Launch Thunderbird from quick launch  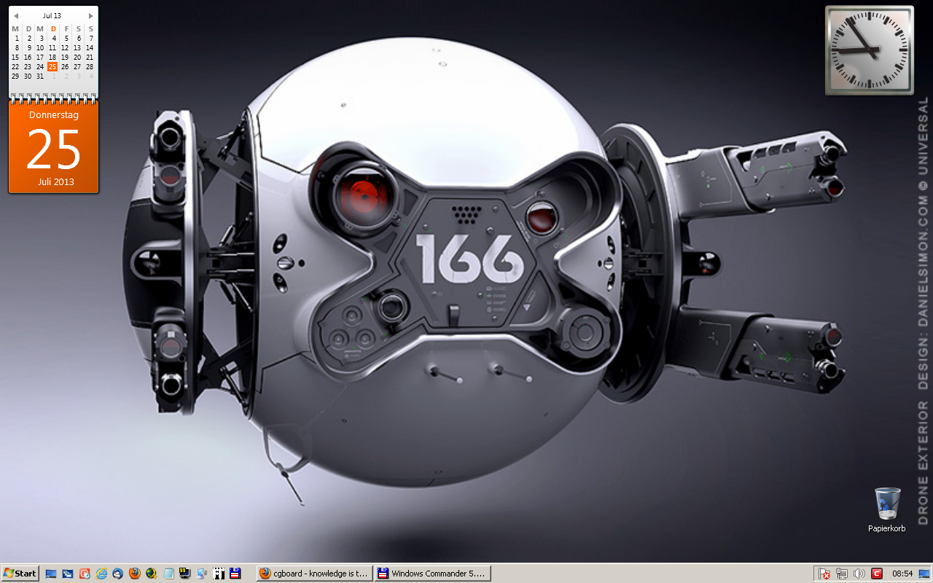click(117, 574)
